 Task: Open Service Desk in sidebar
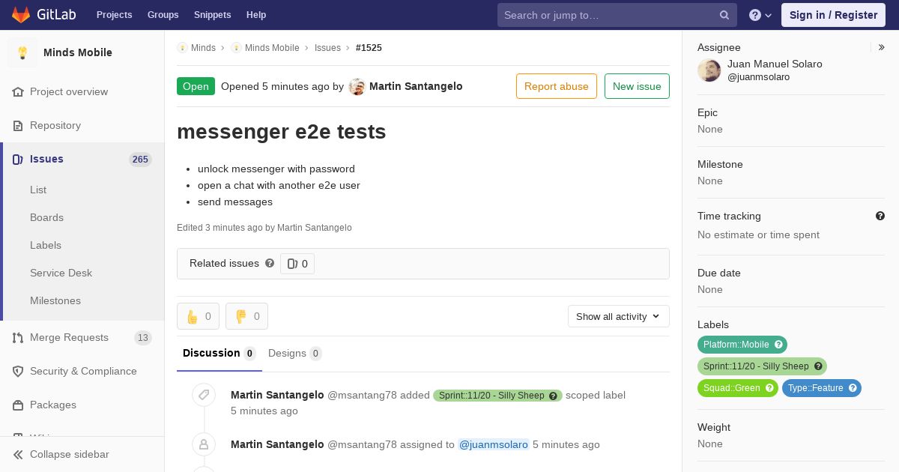point(61,273)
